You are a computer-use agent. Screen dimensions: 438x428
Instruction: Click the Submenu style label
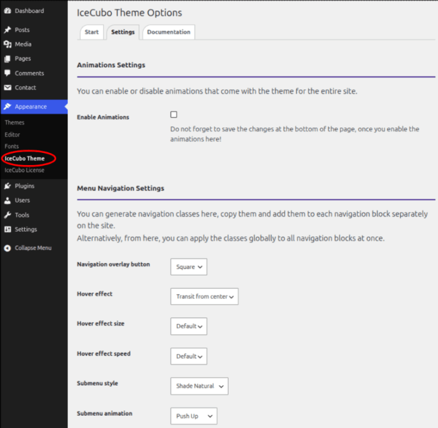(97, 383)
